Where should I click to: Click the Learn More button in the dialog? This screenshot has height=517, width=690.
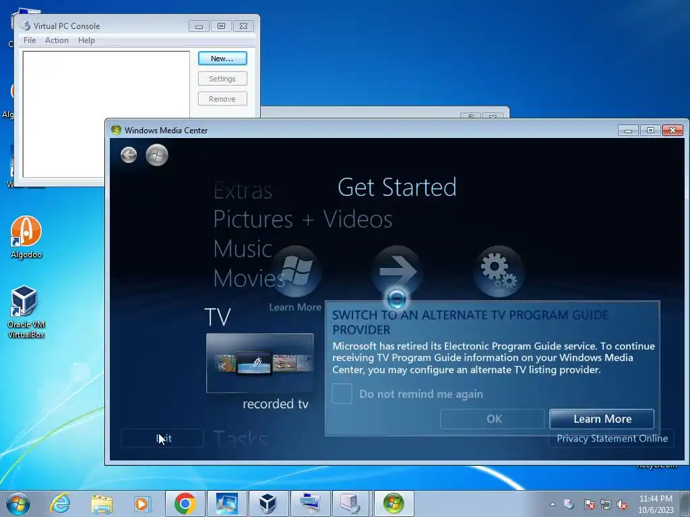coord(602,419)
